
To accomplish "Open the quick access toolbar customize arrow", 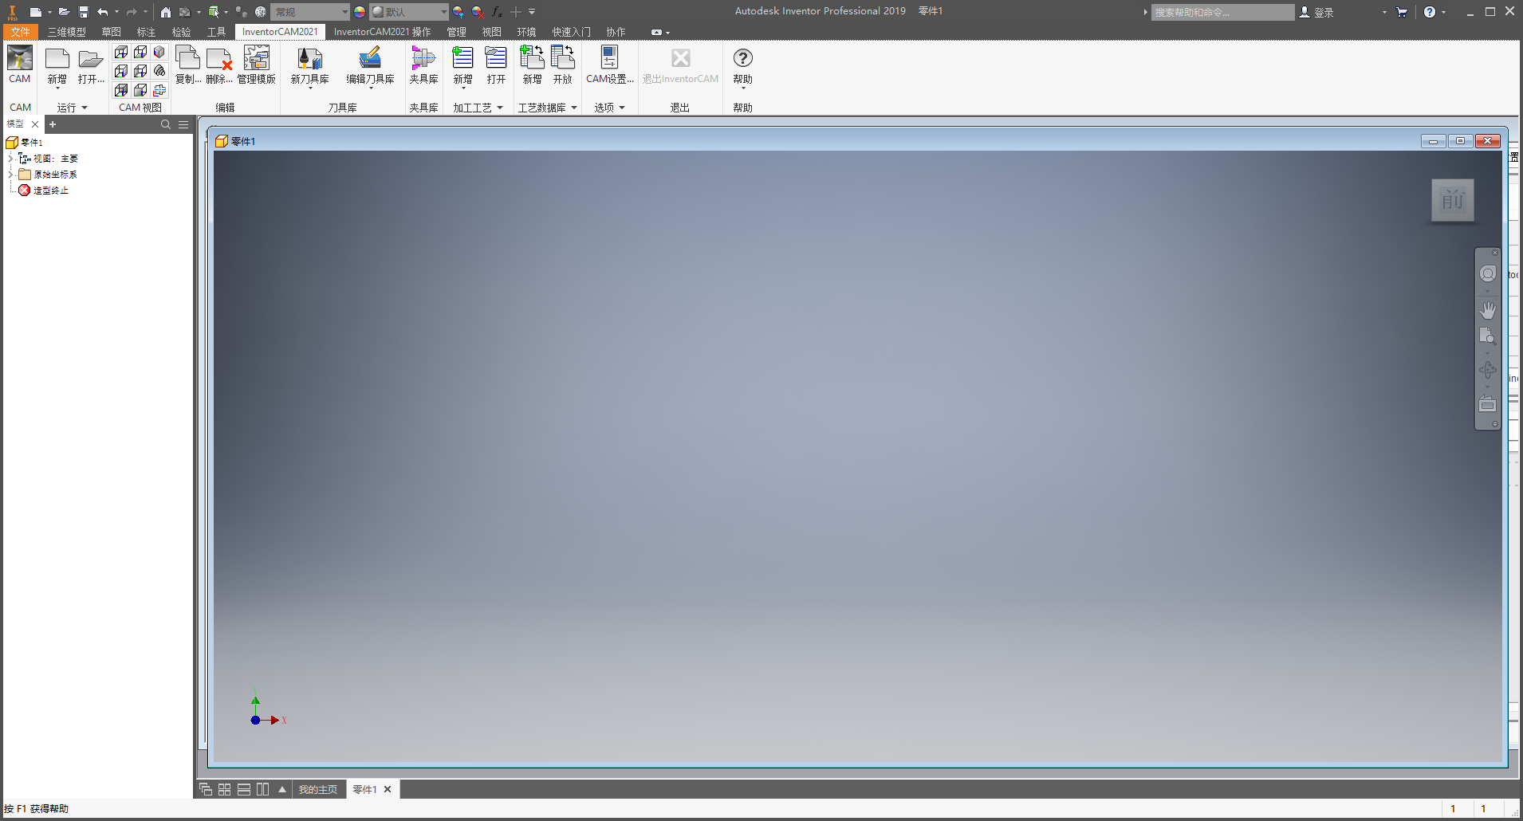I will [x=532, y=12].
